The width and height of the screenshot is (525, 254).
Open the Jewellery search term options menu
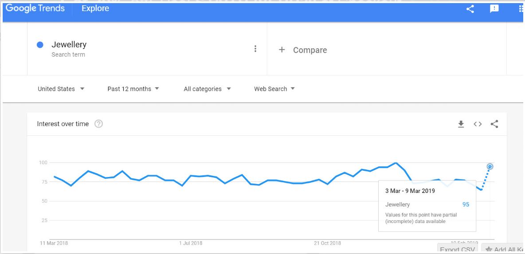point(255,49)
